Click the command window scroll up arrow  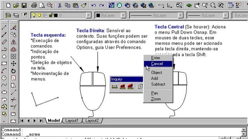click(244, 130)
